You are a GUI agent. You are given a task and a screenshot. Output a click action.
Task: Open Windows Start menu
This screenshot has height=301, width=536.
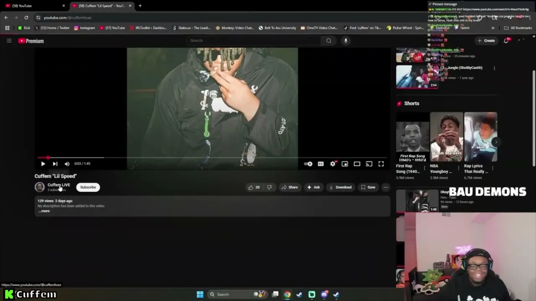coord(200,294)
